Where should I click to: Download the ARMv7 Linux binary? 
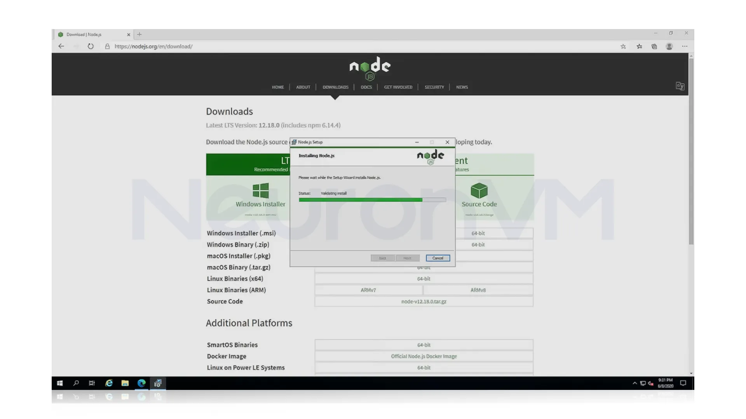(368, 290)
